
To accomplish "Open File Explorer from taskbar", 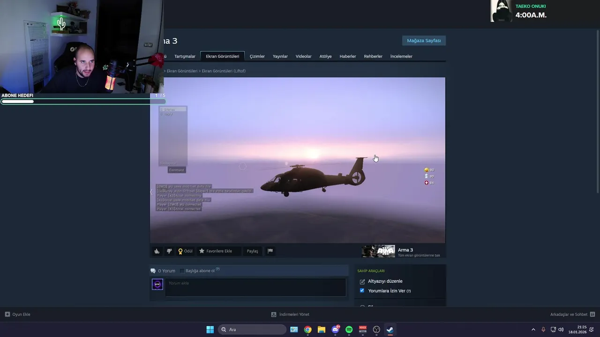I will (322, 330).
